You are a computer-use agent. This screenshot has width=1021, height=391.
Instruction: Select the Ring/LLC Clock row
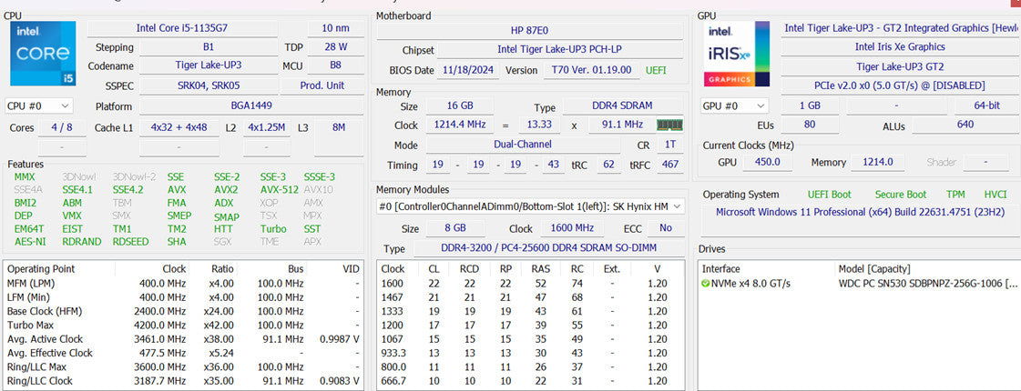[x=184, y=381]
